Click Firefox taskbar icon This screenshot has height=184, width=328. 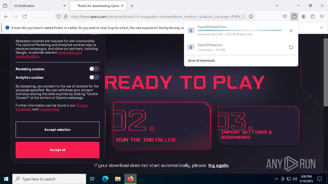(130, 179)
